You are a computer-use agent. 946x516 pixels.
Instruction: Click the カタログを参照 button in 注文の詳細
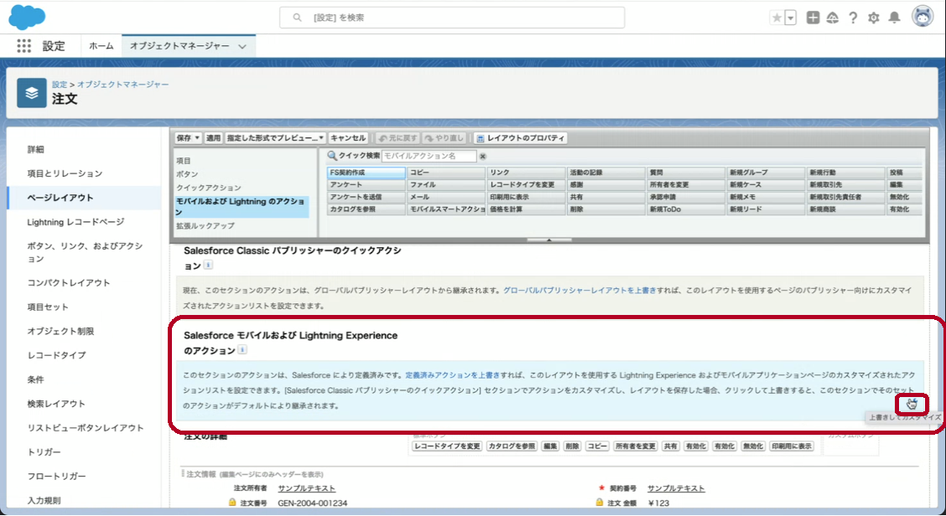point(512,446)
